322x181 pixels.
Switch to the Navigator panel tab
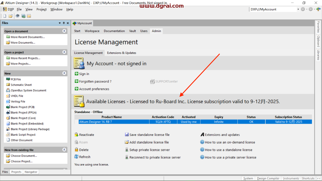pos(31,172)
